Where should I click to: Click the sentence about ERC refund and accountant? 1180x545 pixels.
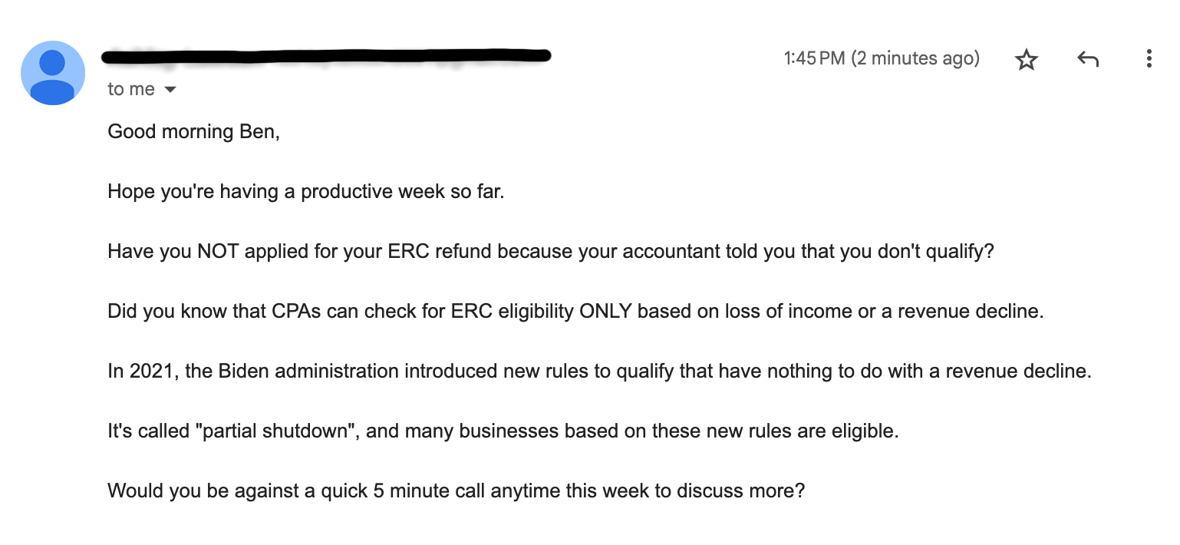pos(551,252)
